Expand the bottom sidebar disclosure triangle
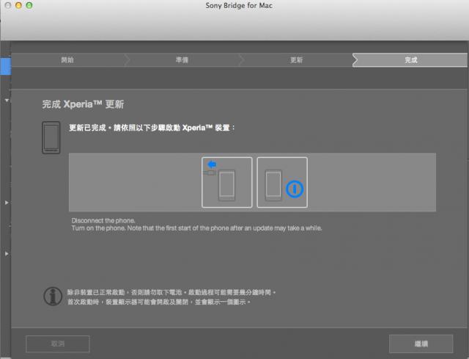Viewport: 469px width, 359px height. (x=7, y=253)
